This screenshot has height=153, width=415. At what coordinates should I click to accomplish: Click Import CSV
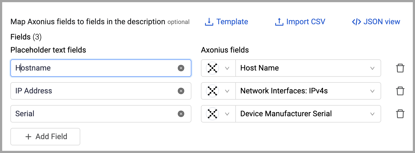pyautogui.click(x=300, y=22)
